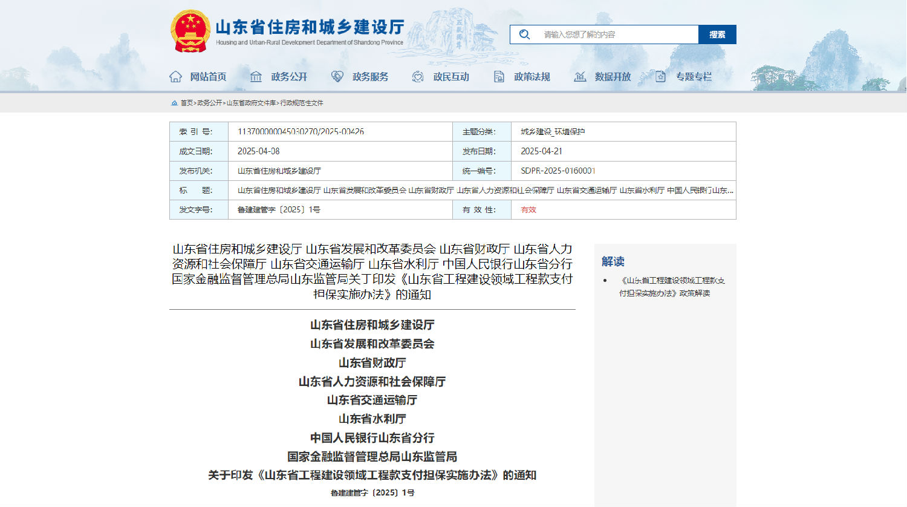Click the 数据开放 chart icon

(580, 76)
